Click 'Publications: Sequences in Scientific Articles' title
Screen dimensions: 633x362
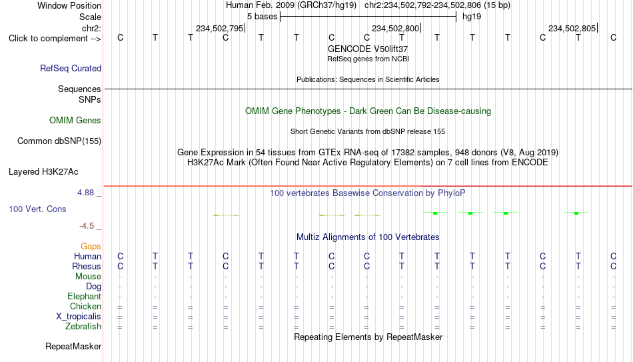(368, 79)
